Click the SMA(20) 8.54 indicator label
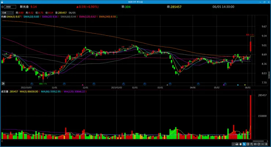This screenshot has width=271, height=147. (x=50, y=17)
